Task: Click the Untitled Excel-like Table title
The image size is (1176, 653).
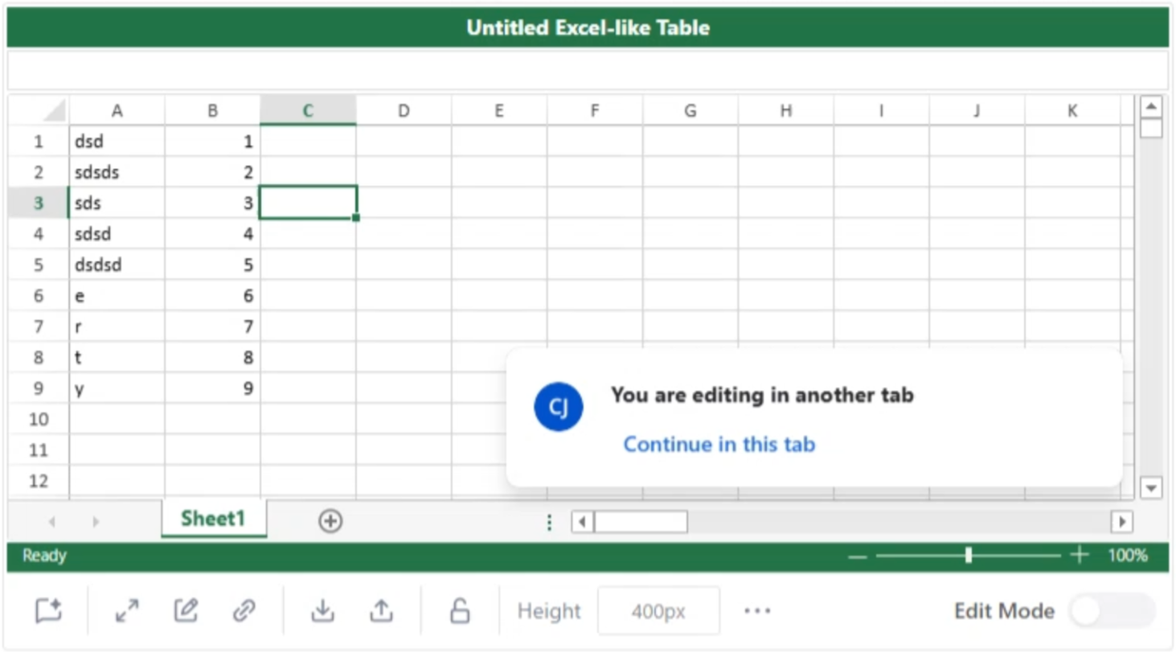Action: coord(588,28)
